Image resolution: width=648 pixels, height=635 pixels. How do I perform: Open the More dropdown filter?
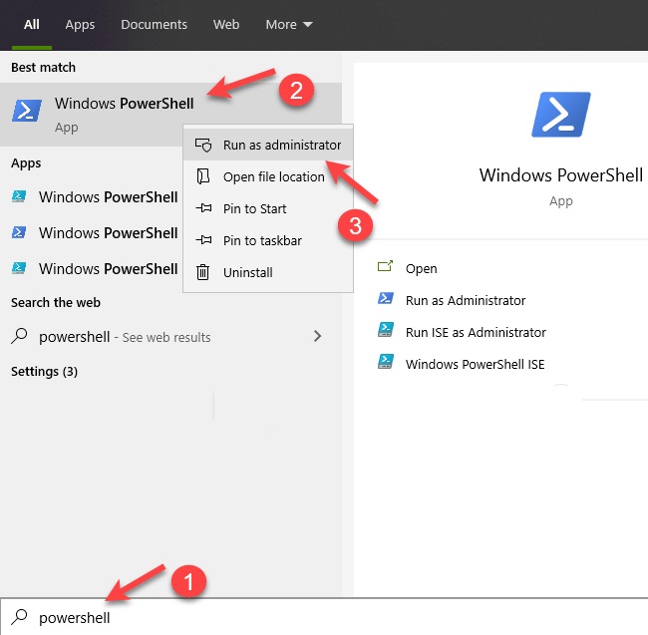click(x=289, y=24)
